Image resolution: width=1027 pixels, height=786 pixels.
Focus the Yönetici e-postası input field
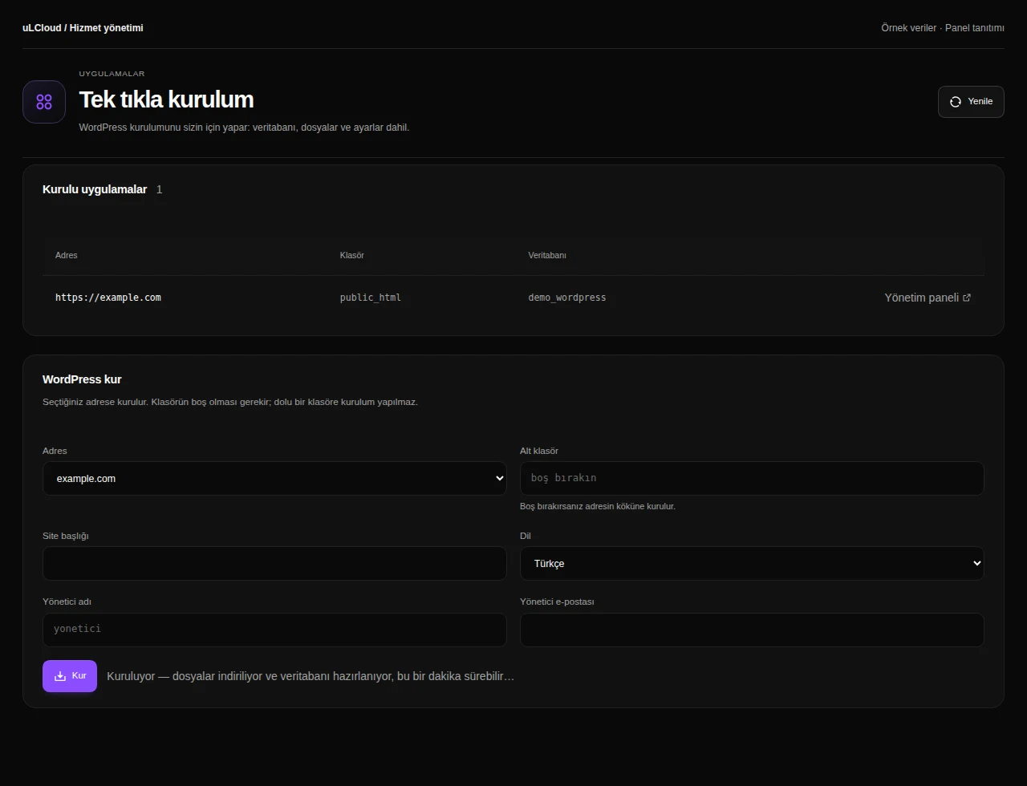tap(752, 630)
